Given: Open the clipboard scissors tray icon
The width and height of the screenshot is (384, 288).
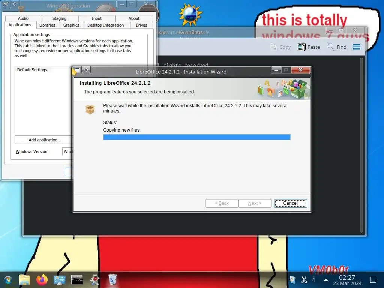Looking at the screenshot, I should [304, 280].
